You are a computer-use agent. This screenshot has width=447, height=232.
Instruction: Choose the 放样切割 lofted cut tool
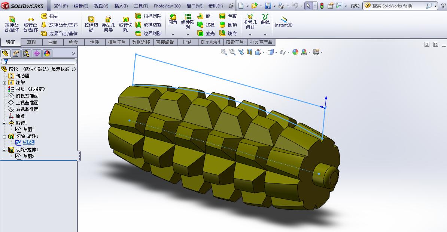(x=149, y=25)
